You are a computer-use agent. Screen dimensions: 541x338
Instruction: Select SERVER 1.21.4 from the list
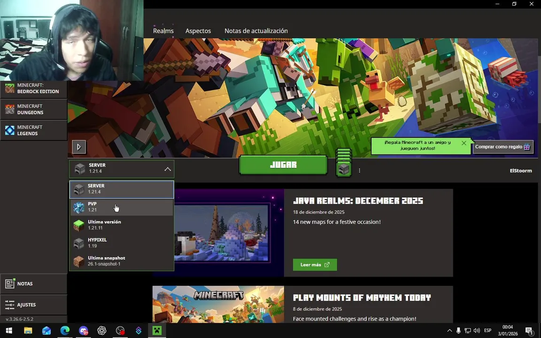coord(122,189)
